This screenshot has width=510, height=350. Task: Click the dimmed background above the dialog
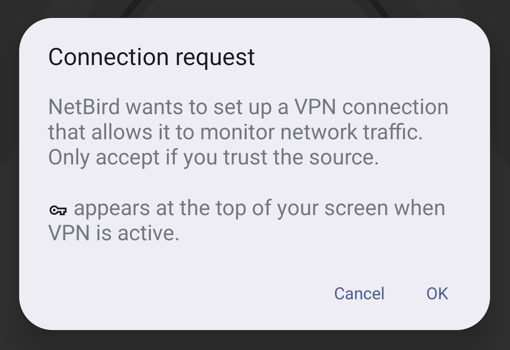pyautogui.click(x=255, y=8)
